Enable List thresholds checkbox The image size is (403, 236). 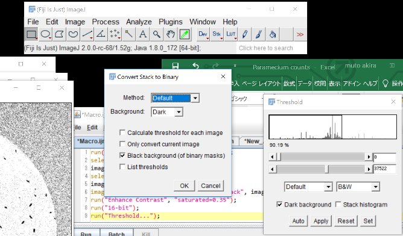122,167
